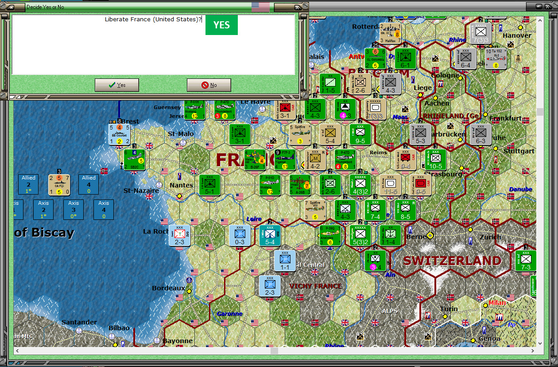Image resolution: width=558 pixels, height=367 pixels.
Task: Select CA Fiji cruiser in Bay of Biscay
Action: click(x=59, y=185)
